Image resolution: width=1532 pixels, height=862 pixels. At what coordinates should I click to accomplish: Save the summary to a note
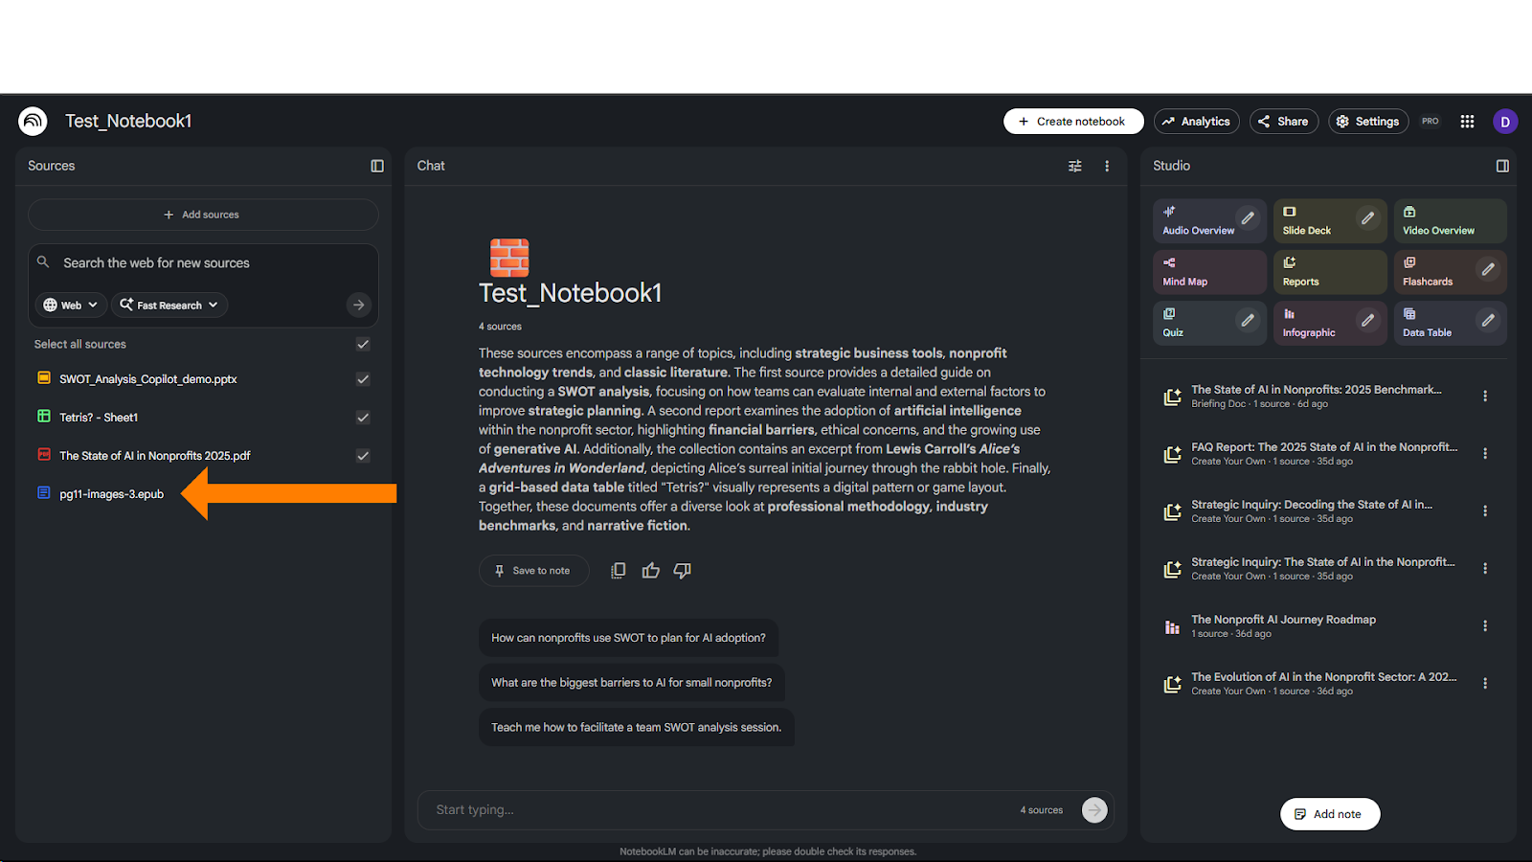click(x=533, y=570)
